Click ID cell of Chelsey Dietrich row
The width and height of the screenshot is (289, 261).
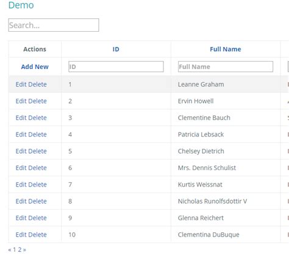tap(116, 151)
